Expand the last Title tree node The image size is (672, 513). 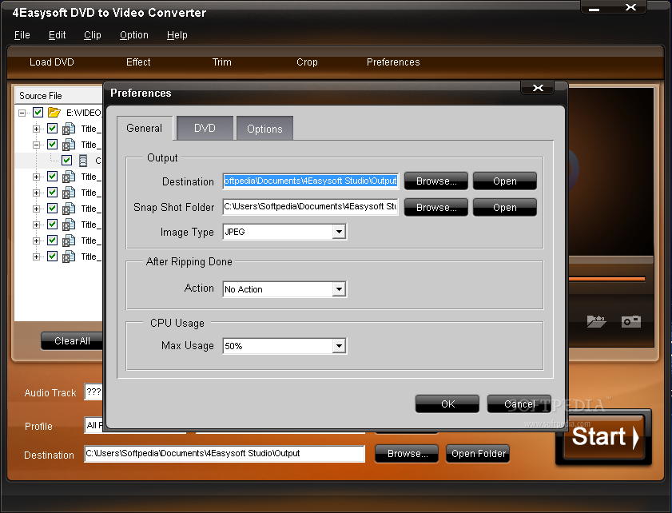[37, 256]
